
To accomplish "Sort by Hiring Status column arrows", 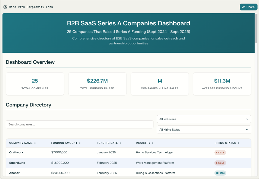I will pos(239,143).
